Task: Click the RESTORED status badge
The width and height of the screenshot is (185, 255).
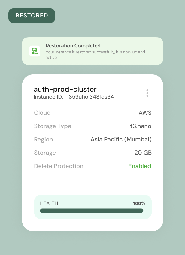Action: click(32, 16)
